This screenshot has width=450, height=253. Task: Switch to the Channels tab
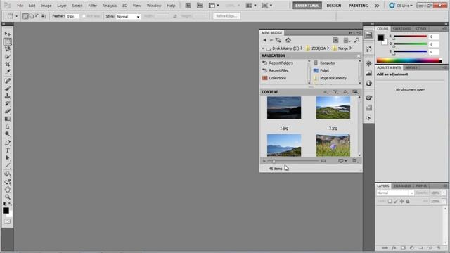click(x=402, y=186)
